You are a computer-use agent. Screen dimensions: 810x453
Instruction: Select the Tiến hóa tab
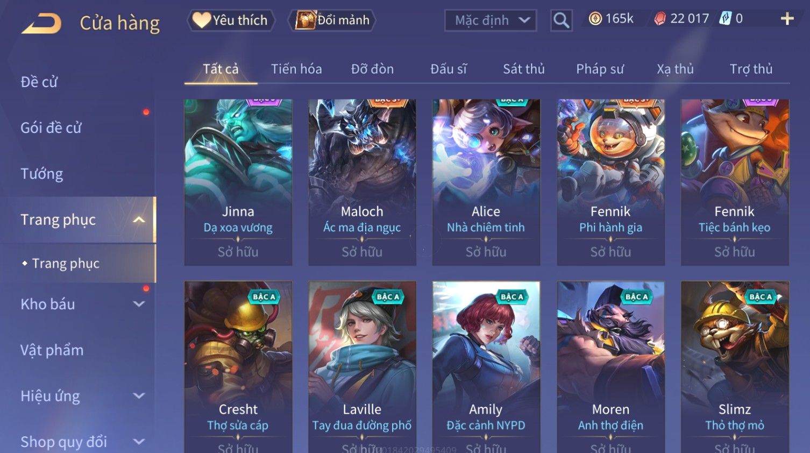[296, 69]
